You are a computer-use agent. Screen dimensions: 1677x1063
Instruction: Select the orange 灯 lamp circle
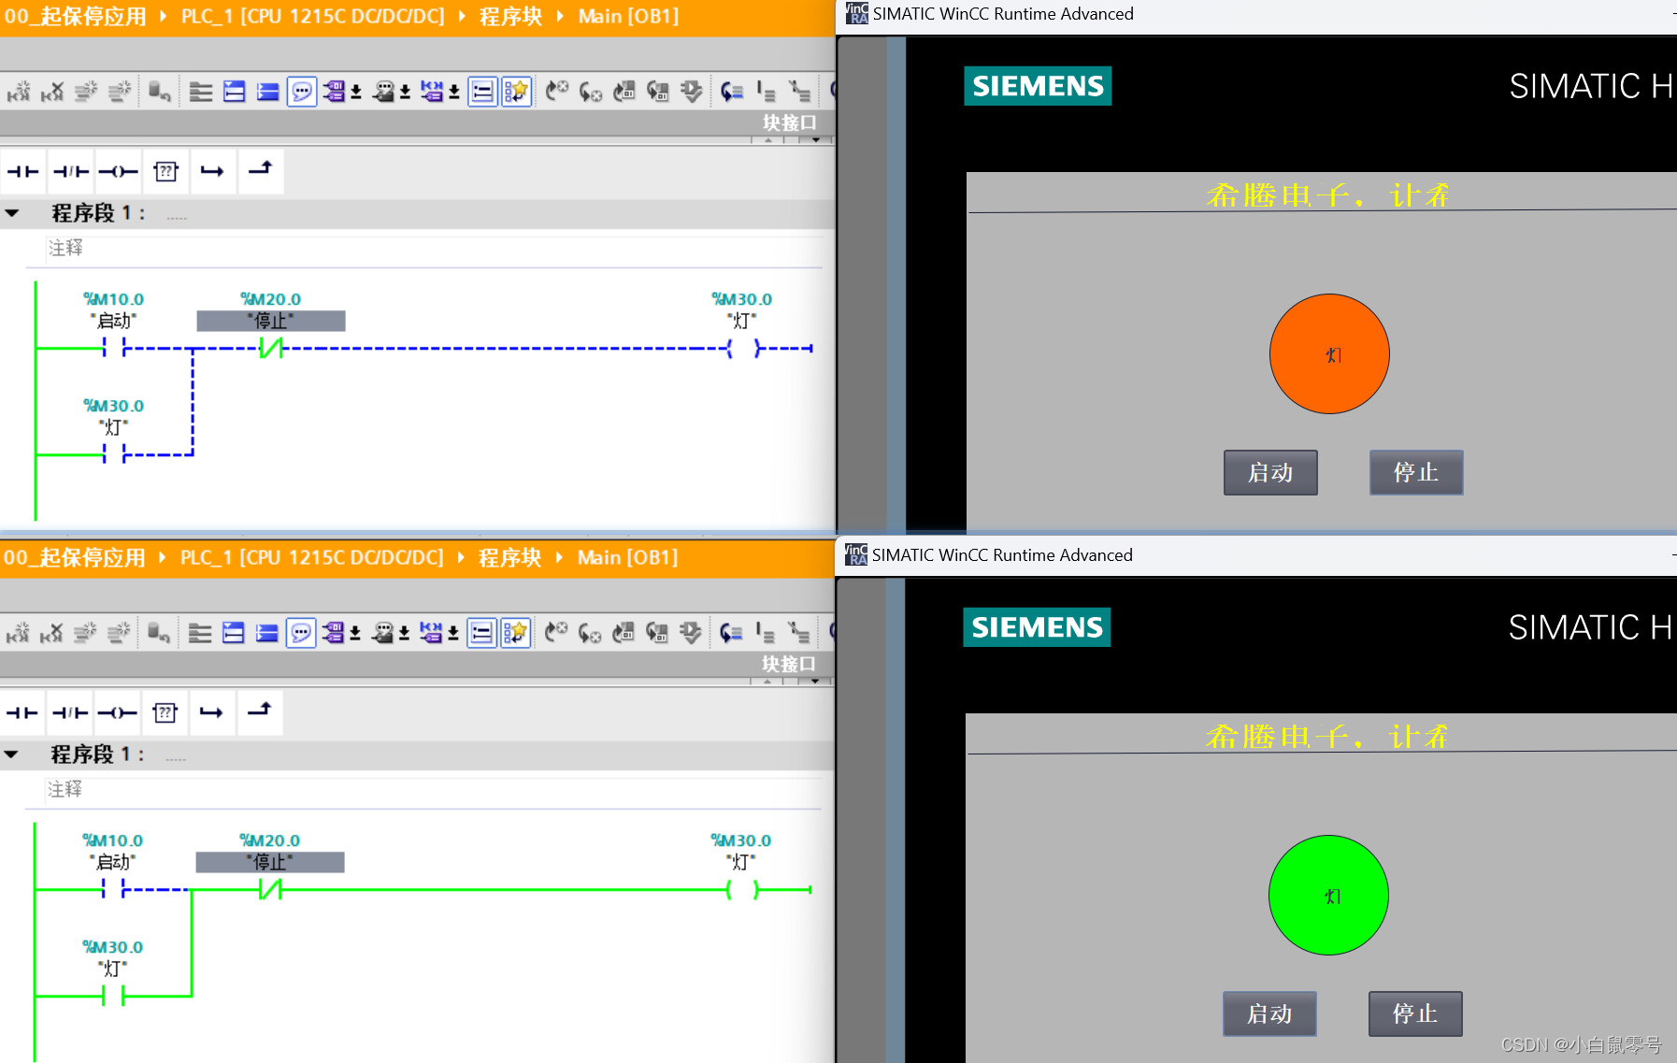point(1329,354)
